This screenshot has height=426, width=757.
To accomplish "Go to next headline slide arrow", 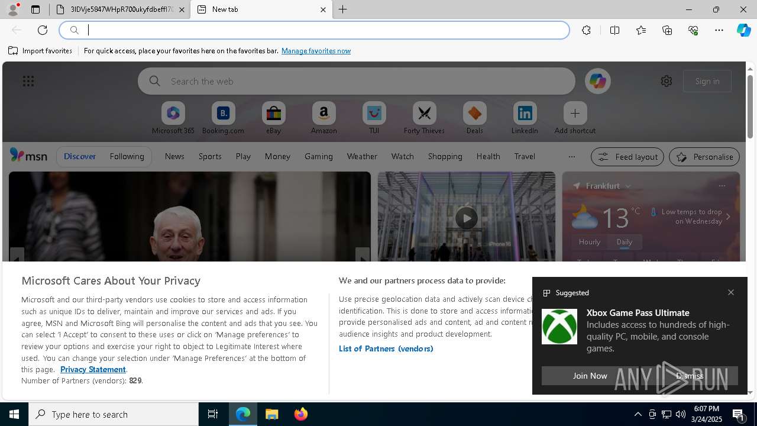I will (x=363, y=256).
